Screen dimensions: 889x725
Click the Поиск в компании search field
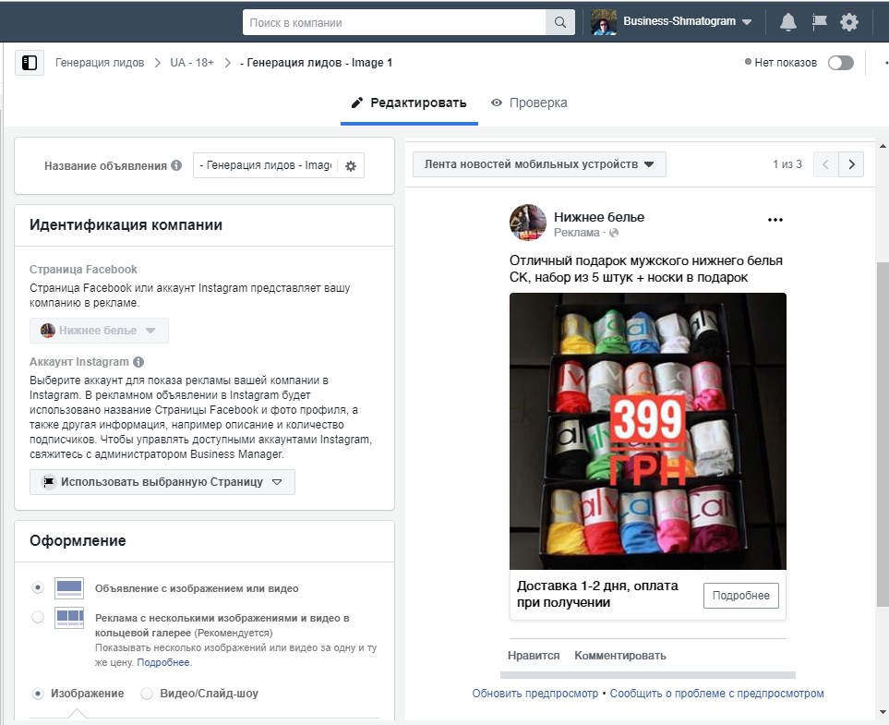tap(394, 23)
